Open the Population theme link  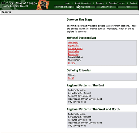coord(73,54)
